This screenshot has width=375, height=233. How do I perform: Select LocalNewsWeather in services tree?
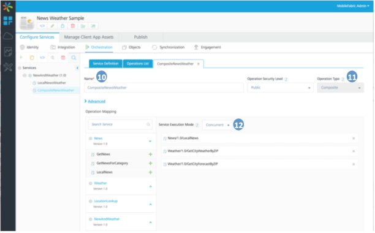point(51,83)
